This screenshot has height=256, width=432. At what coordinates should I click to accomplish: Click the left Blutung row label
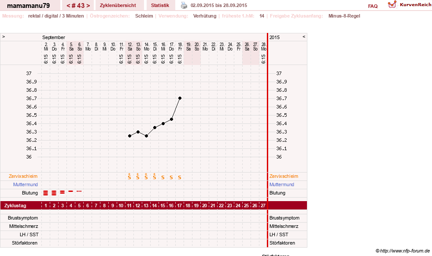[30, 193]
